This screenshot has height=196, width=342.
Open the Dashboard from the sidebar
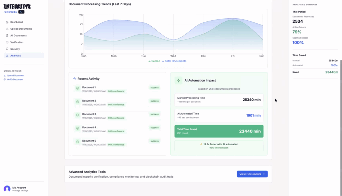pos(7,22)
